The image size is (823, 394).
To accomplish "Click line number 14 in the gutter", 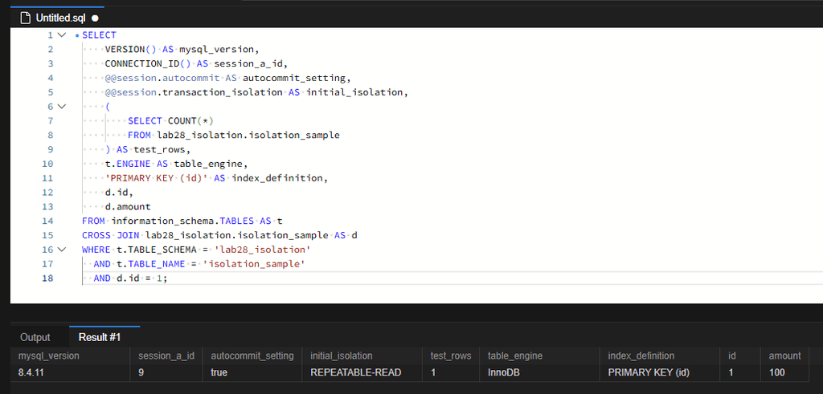I will point(49,221).
